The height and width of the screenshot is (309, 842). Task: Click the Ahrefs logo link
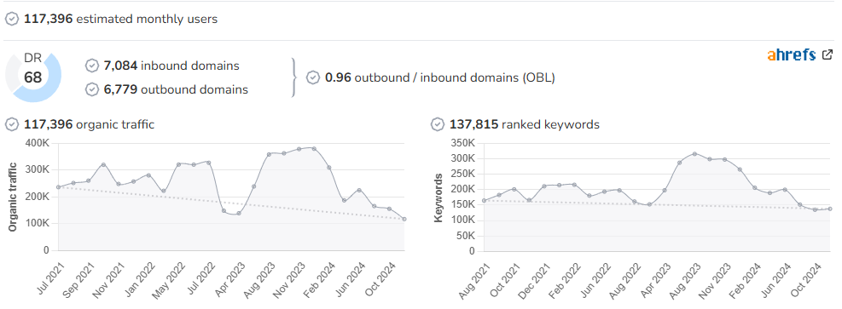pos(792,54)
